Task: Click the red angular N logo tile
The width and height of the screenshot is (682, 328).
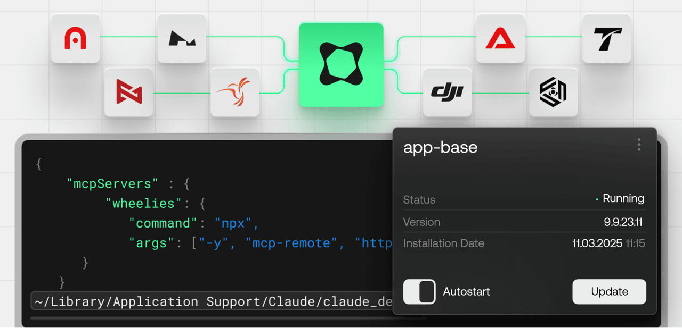Action: tap(128, 92)
